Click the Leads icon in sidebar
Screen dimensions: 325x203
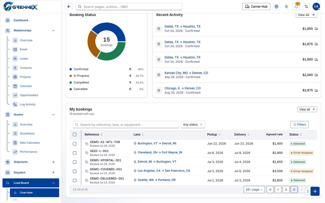click(15, 59)
